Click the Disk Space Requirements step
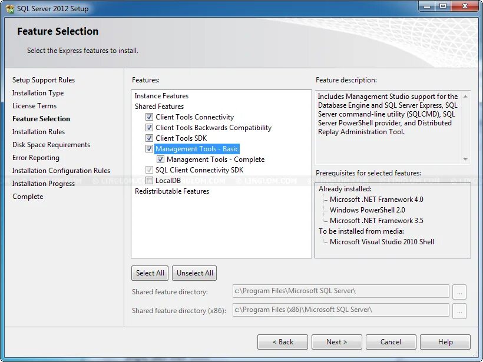The width and height of the screenshot is (483, 362). 51,145
